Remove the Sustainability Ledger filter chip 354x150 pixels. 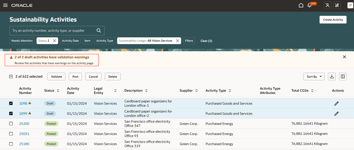pos(178,41)
